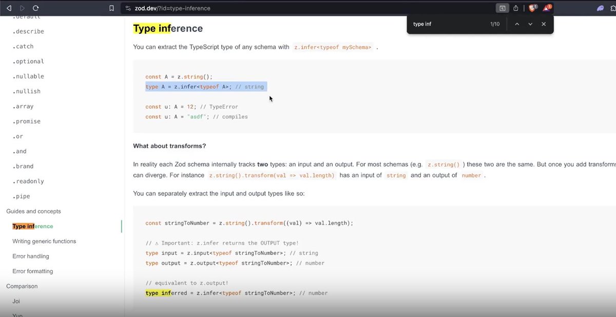Open the .readonly sidebar link
The width and height of the screenshot is (616, 317).
click(28, 181)
